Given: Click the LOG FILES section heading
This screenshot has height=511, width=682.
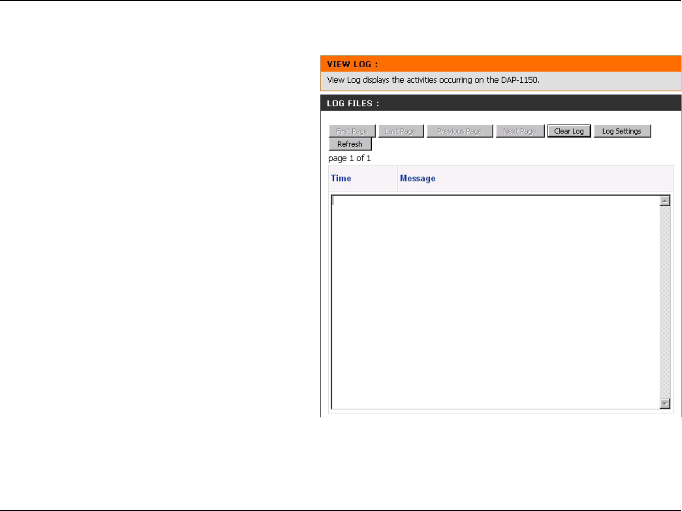Looking at the screenshot, I should tap(353, 104).
